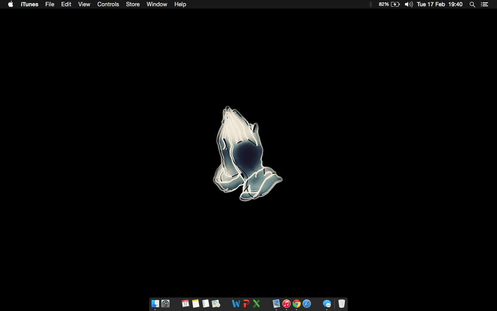The height and width of the screenshot is (311, 497).
Task: Open the Calendar app in the Dock
Action: pyautogui.click(x=186, y=304)
